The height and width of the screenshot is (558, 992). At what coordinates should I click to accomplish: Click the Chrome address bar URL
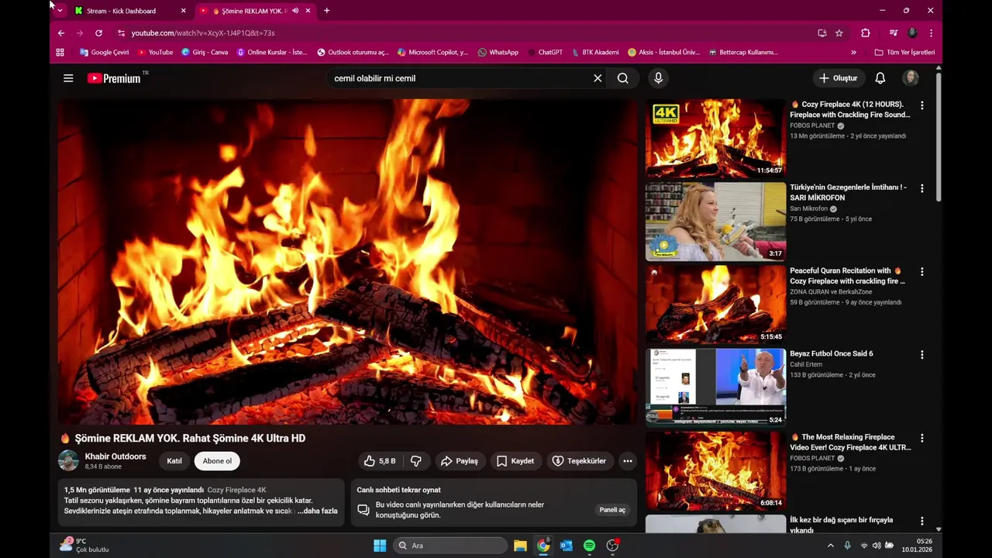point(203,33)
